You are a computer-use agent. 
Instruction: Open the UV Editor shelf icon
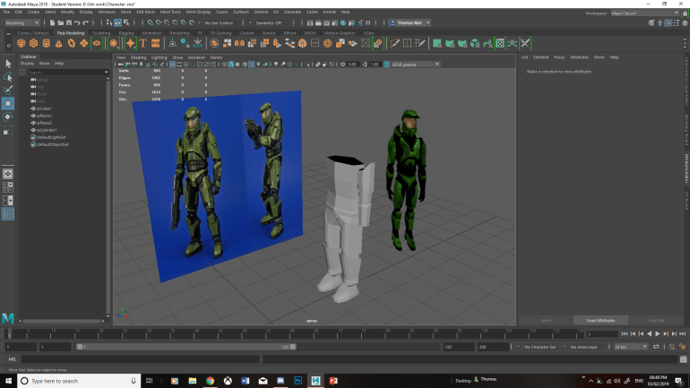click(500, 43)
